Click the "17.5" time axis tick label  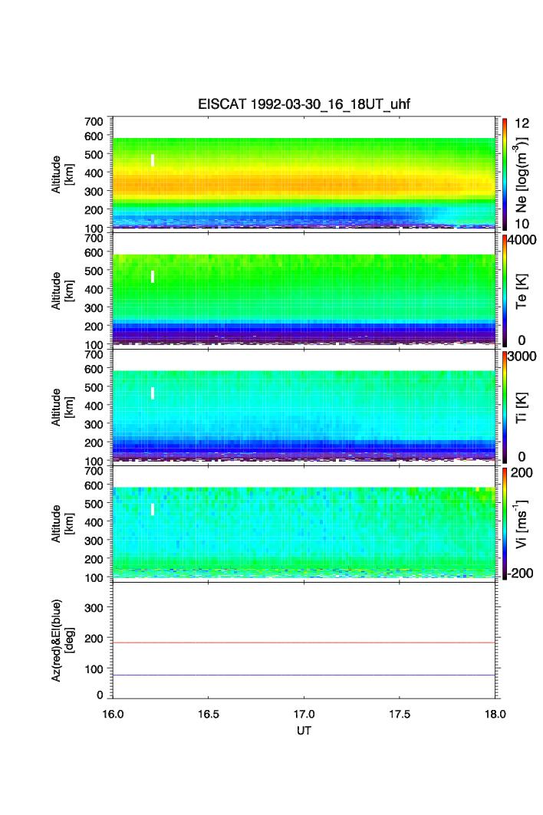[x=400, y=714]
